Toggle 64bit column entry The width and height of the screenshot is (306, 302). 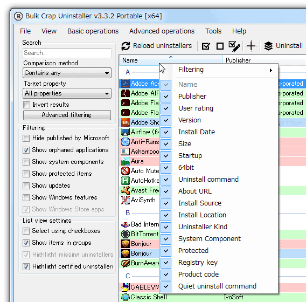(219, 168)
